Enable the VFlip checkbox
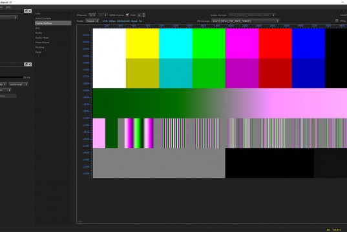This screenshot has height=232, width=347. tap(337, 21)
